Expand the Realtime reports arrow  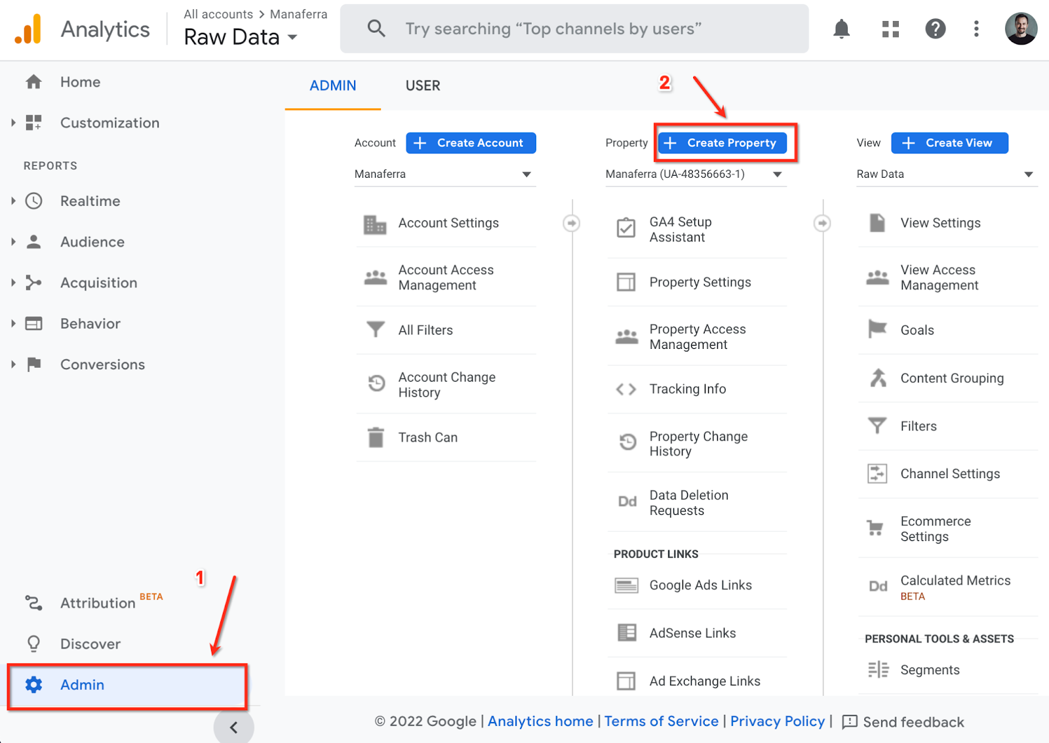point(13,201)
